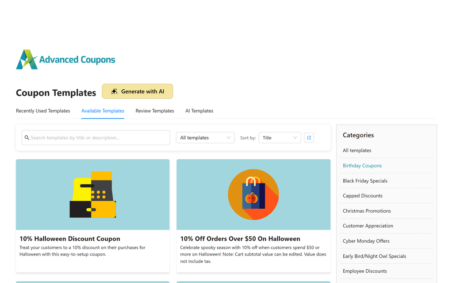The image size is (453, 283).
Task: Click the 'Treat your customers' description text
Action: point(82,251)
